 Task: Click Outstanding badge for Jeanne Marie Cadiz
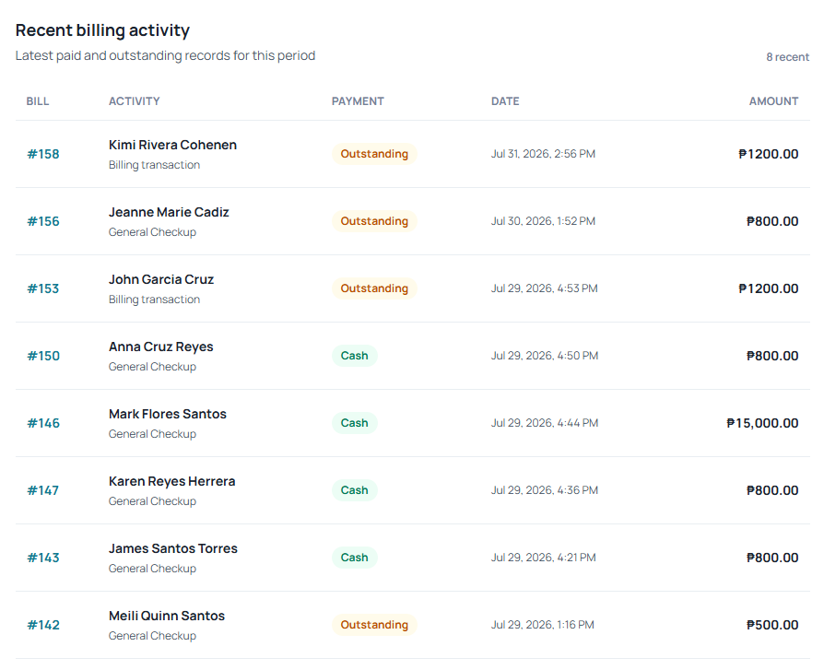pos(374,221)
